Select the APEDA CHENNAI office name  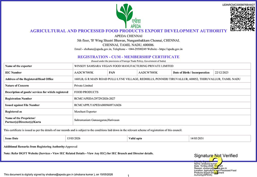[x=128, y=36]
